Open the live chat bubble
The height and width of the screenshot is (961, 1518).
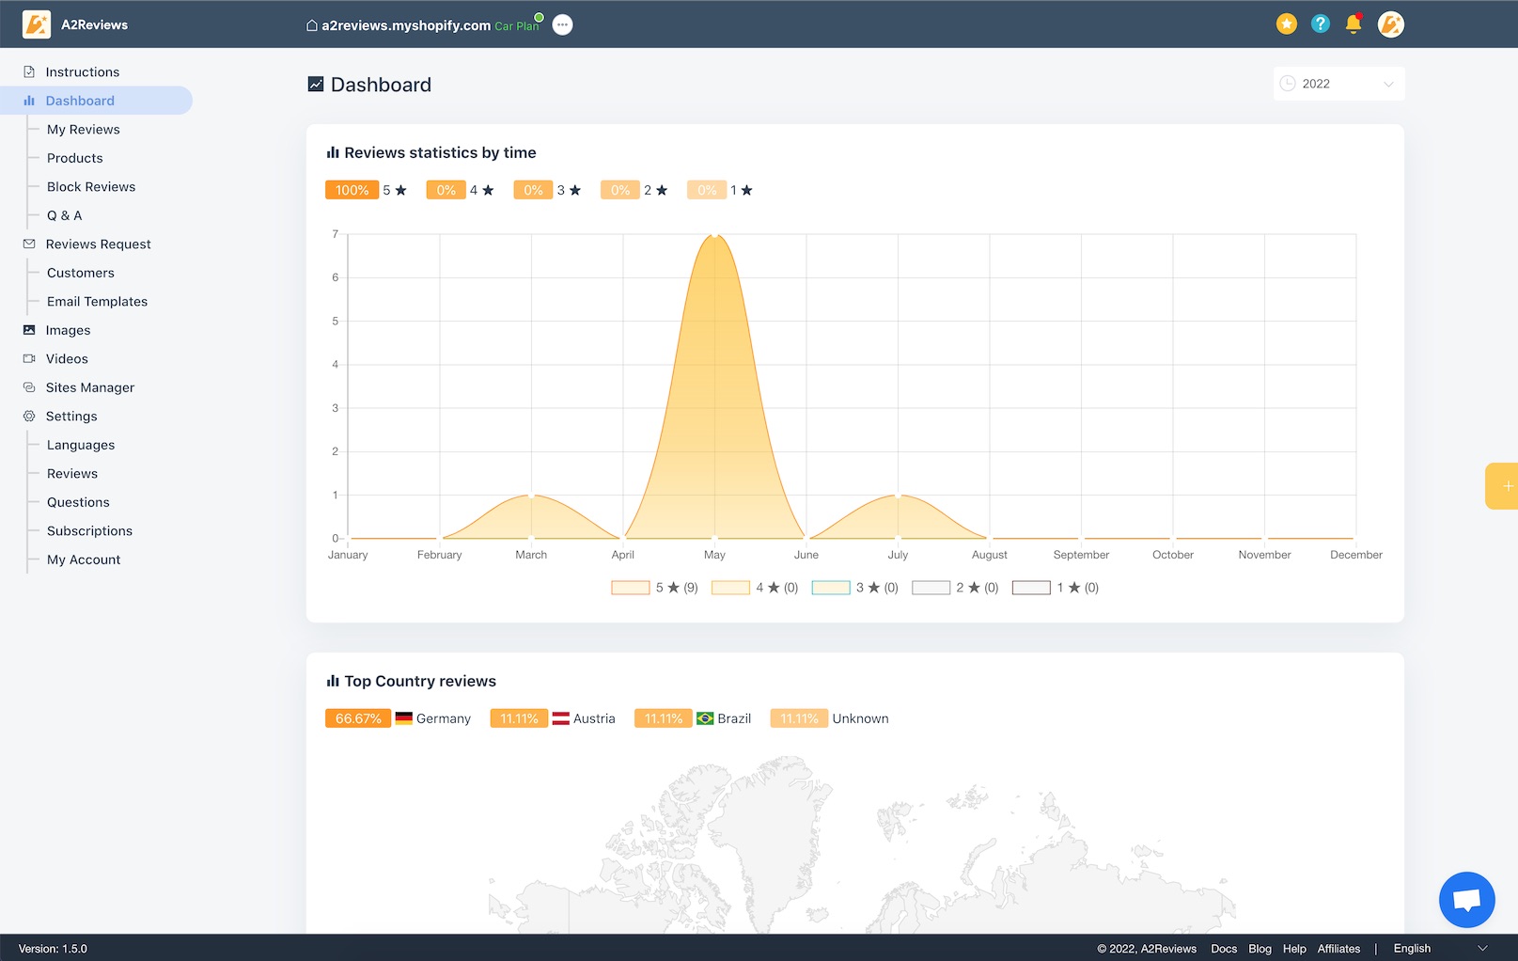click(1466, 900)
